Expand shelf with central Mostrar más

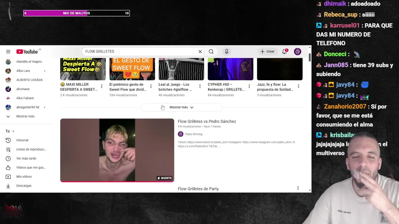[181, 107]
